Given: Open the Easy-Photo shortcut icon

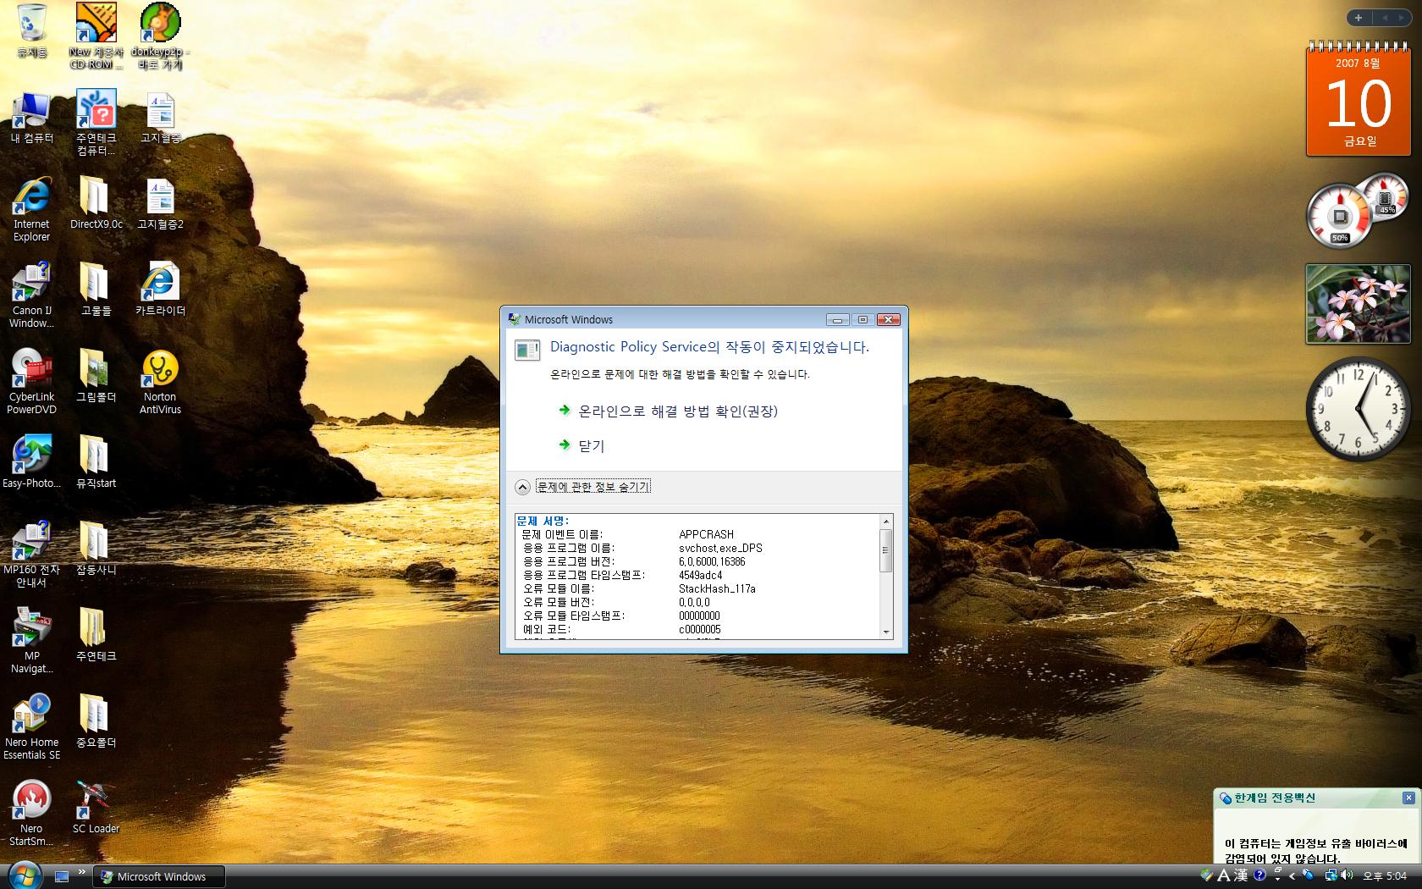Looking at the screenshot, I should tap(31, 462).
